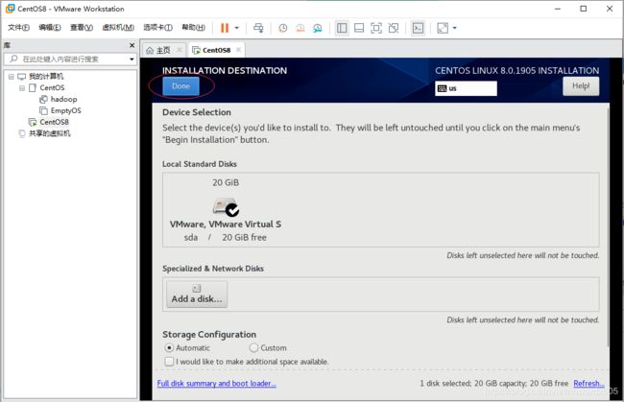624x402 pixels.
Task: Toggle the thumbnail bar view icon
Action: (x=359, y=28)
